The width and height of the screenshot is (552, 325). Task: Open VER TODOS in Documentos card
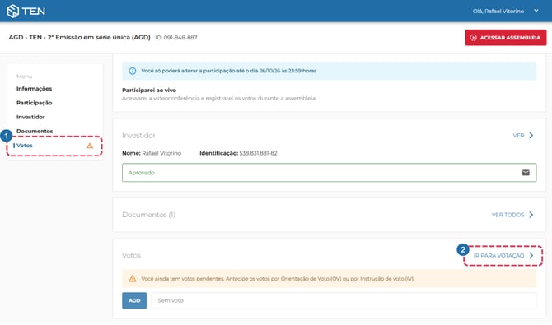pos(508,215)
